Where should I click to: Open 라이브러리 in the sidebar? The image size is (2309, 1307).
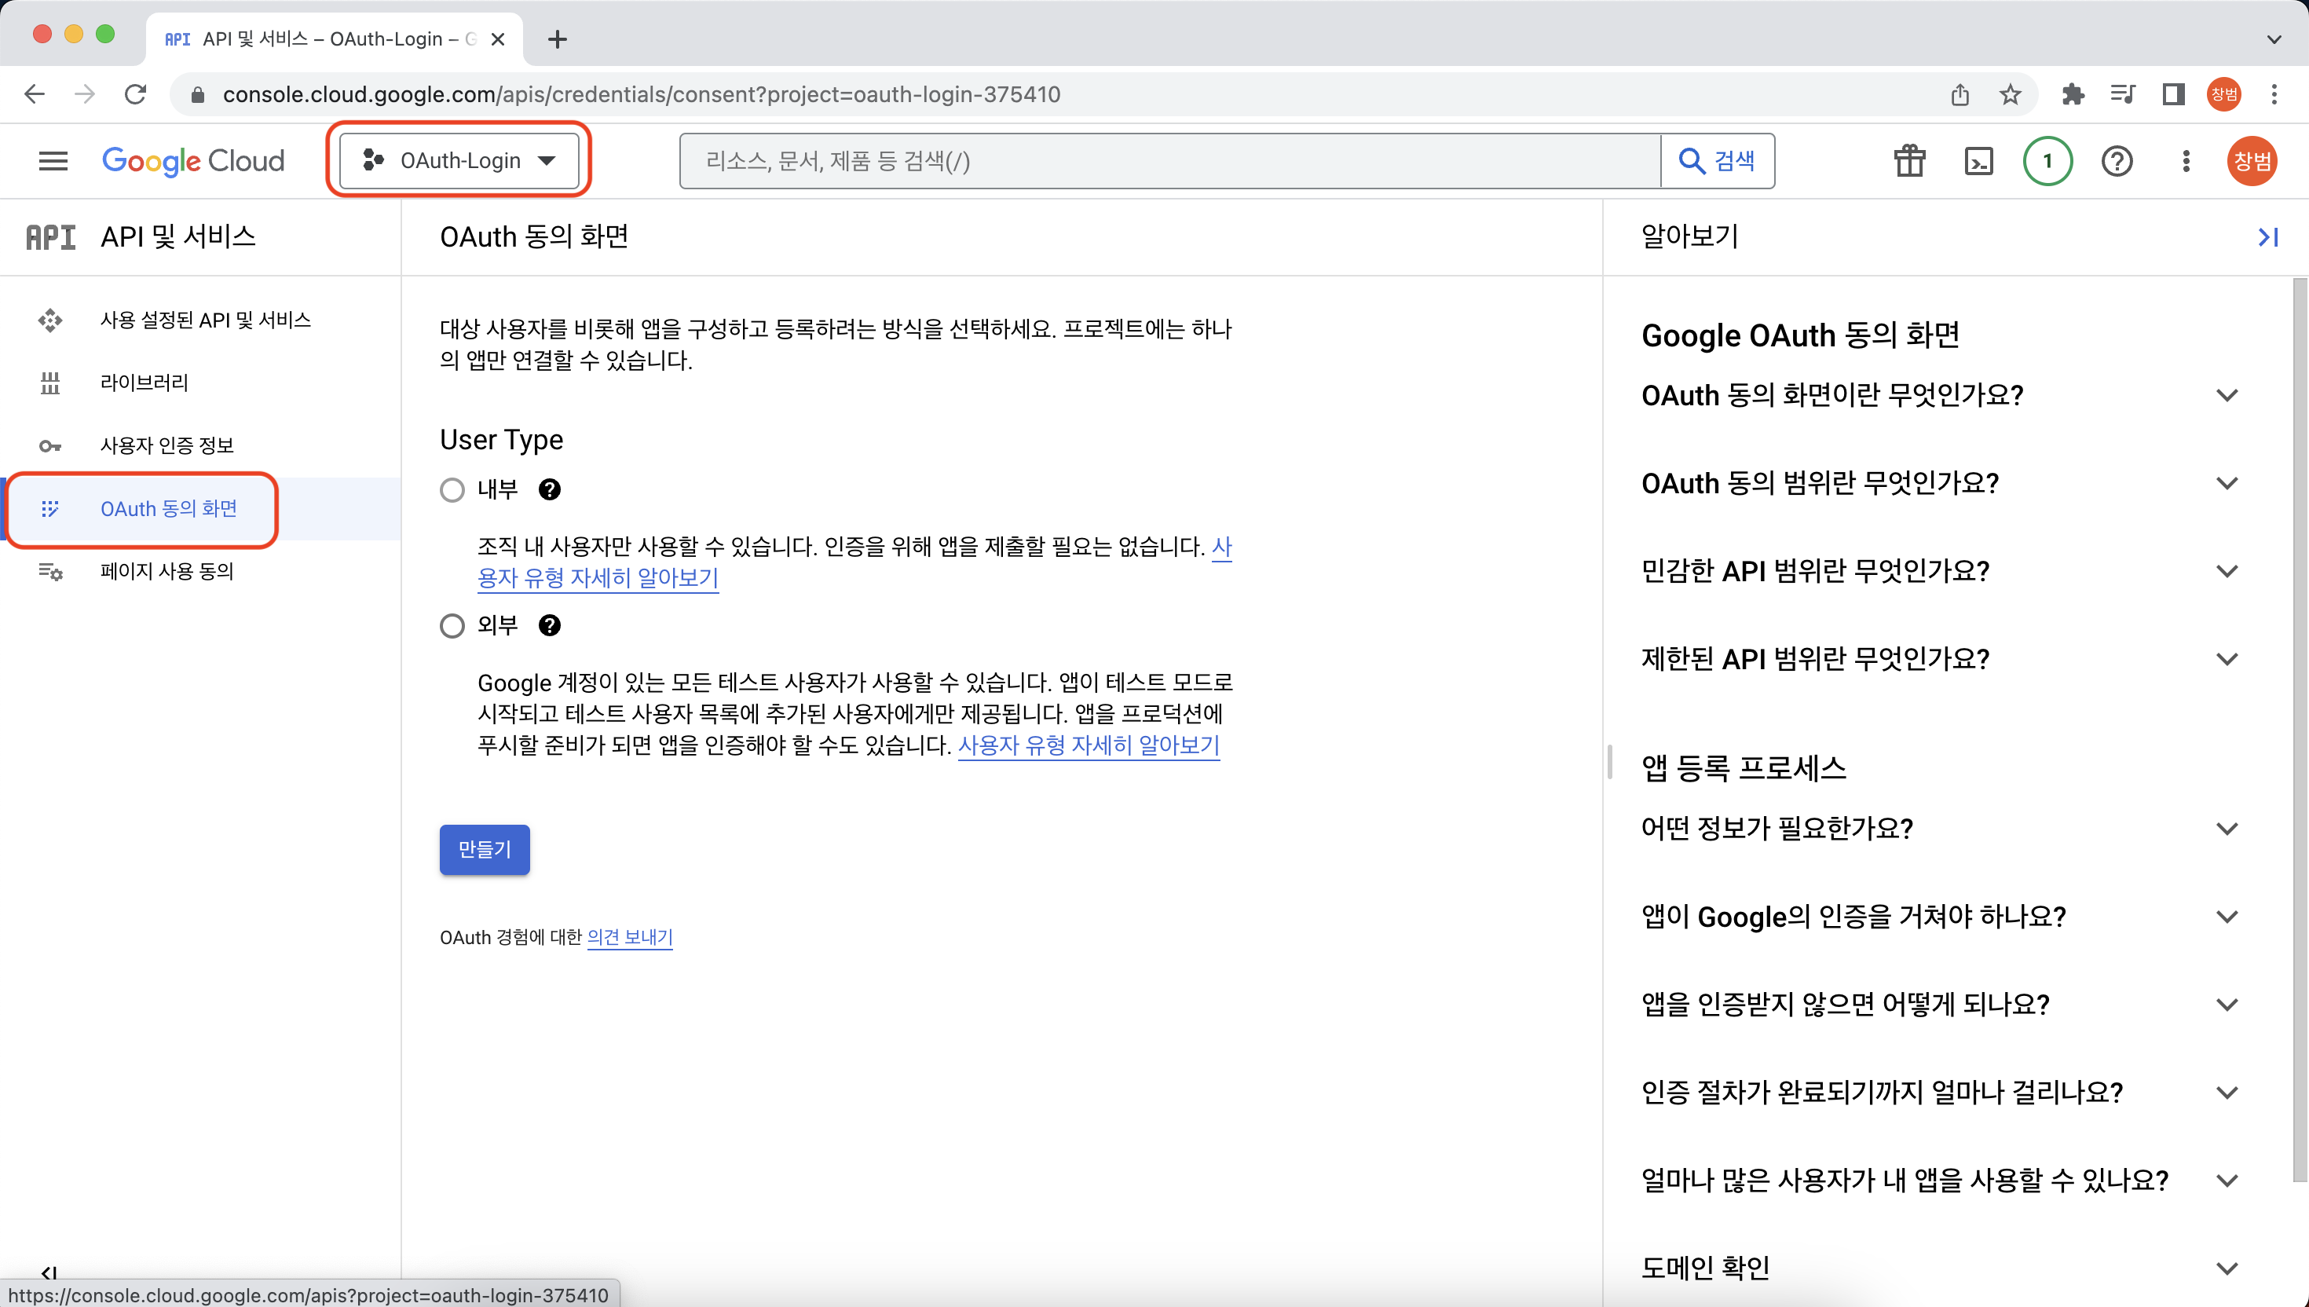pyautogui.click(x=145, y=383)
